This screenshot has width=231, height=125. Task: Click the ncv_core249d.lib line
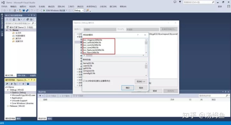91,48
